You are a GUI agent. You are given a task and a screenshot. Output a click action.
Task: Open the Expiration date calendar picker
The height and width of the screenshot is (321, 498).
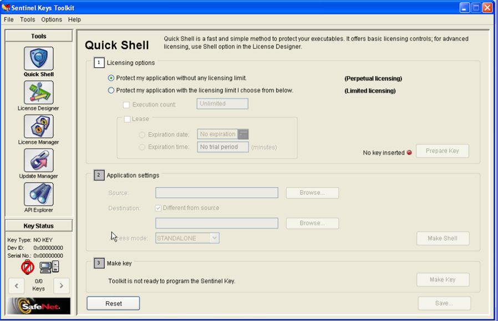coord(243,134)
